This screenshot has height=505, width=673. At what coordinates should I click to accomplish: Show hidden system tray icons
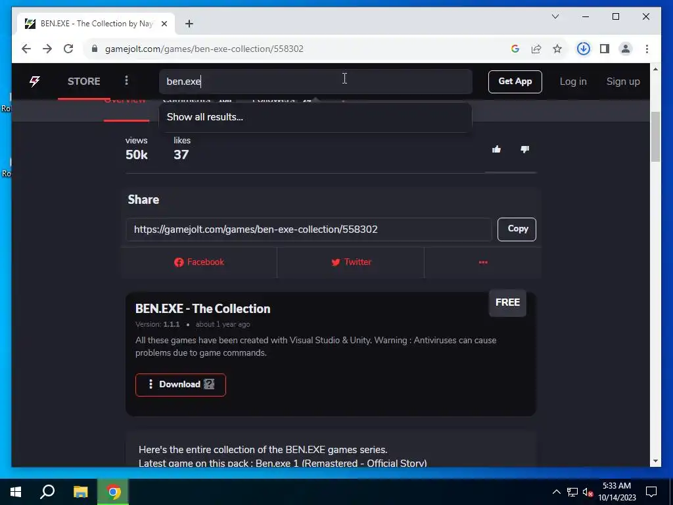556,492
